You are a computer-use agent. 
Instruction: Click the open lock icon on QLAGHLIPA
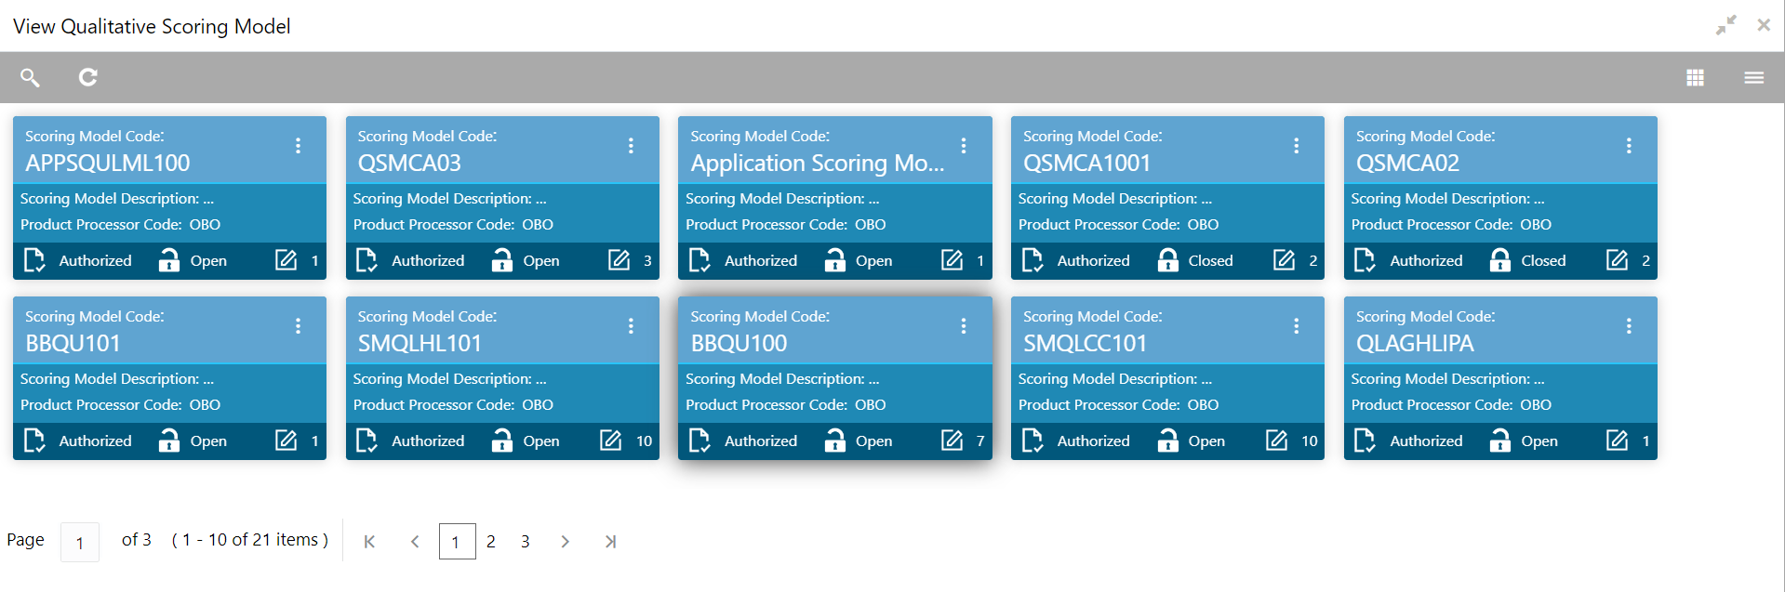pyautogui.click(x=1500, y=441)
